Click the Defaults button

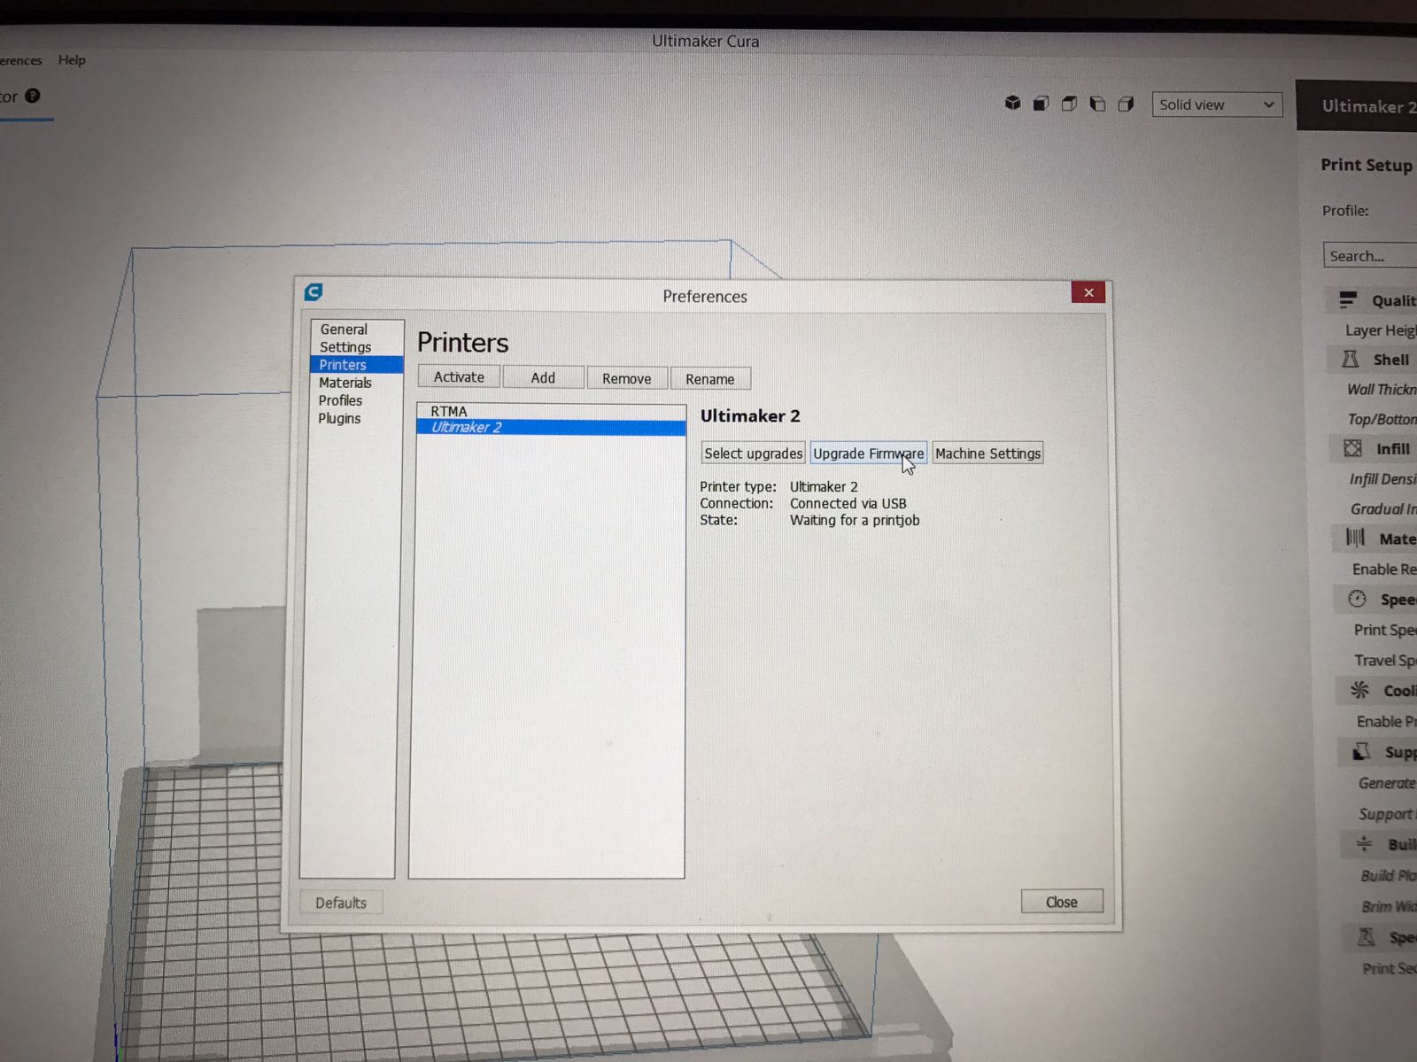point(341,903)
